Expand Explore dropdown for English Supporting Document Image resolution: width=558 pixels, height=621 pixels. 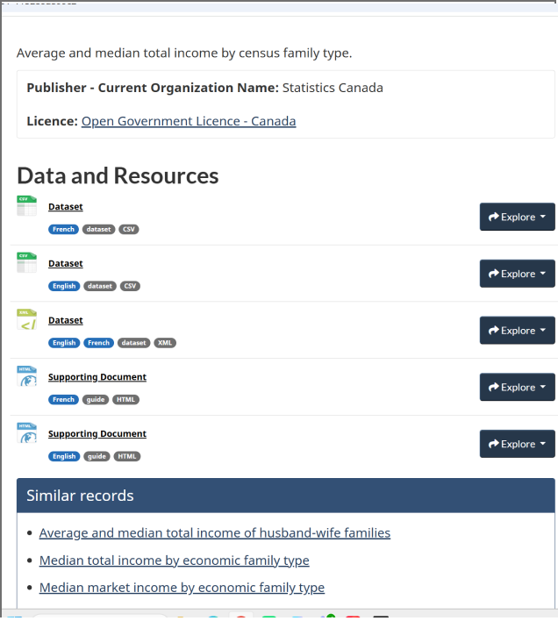click(518, 444)
